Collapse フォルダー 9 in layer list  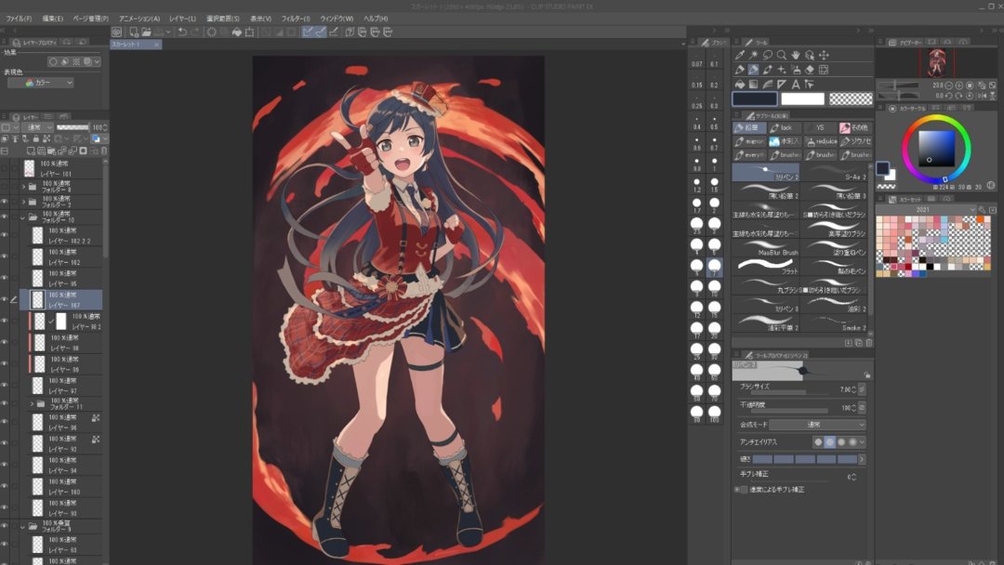pyautogui.click(x=23, y=527)
